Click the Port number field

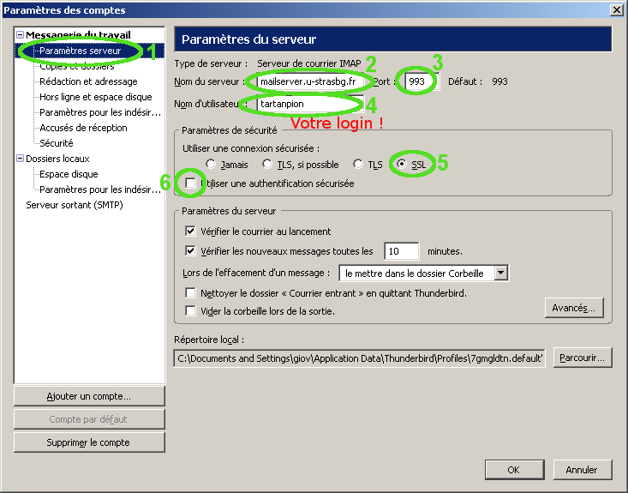pos(422,81)
